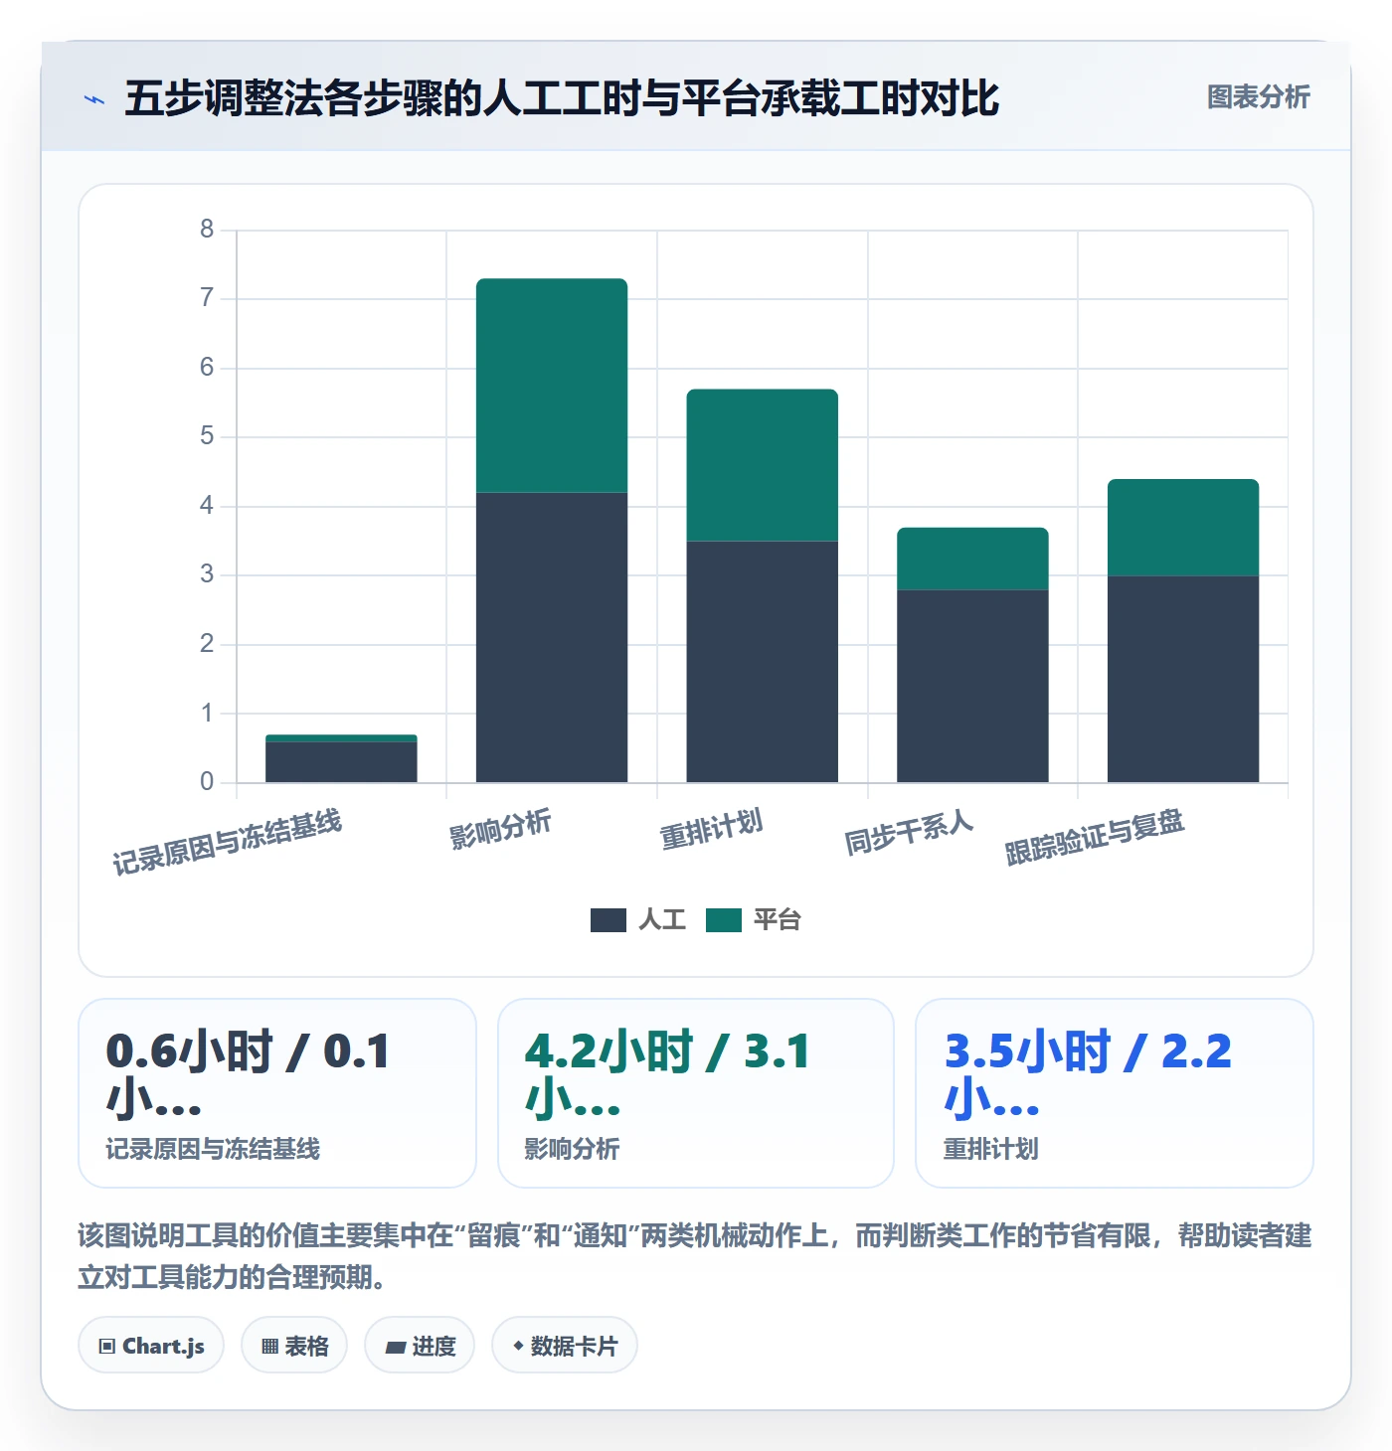The image size is (1392, 1451).
Task: Click the y-axis value 4
Action: (207, 506)
